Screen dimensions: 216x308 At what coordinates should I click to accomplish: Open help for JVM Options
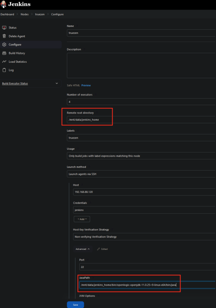[x=98, y=296]
